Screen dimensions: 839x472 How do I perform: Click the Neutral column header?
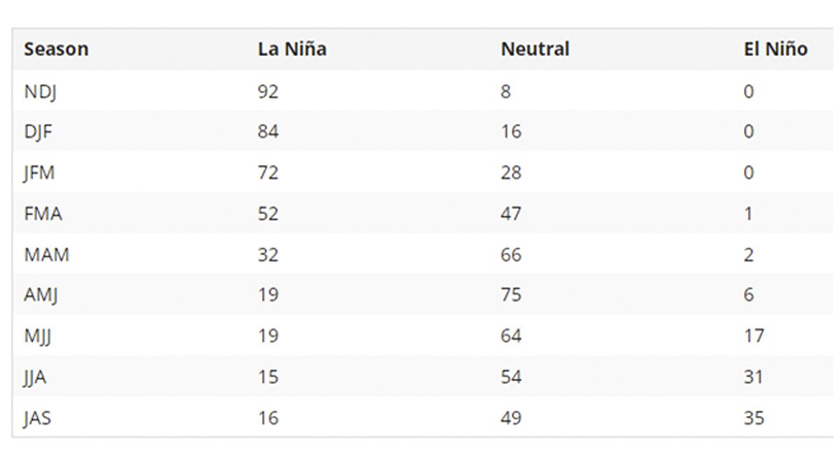pyautogui.click(x=535, y=49)
